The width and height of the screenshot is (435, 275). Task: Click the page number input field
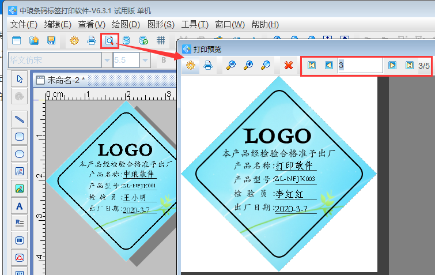pyautogui.click(x=360, y=66)
